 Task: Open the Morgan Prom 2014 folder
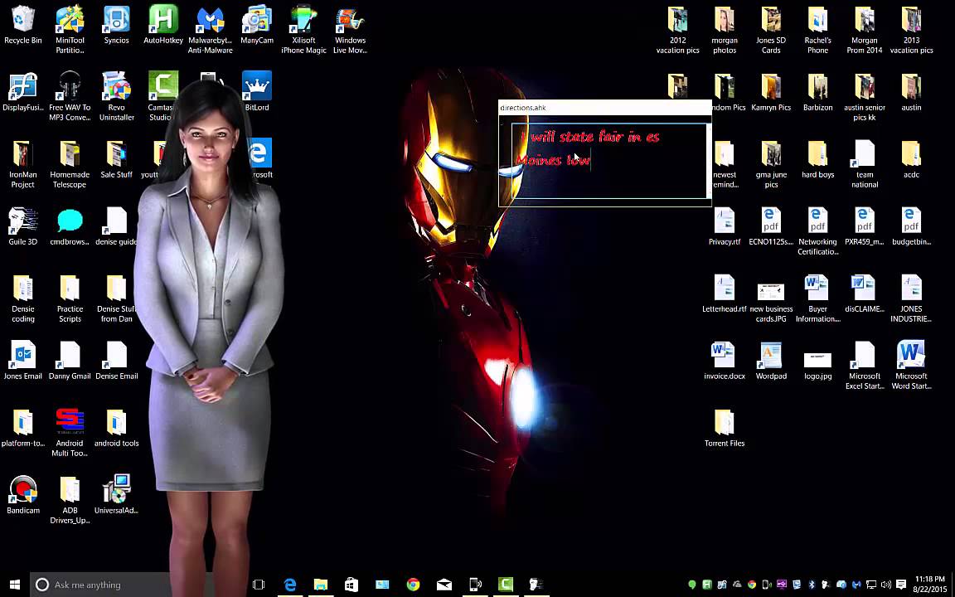tap(865, 29)
